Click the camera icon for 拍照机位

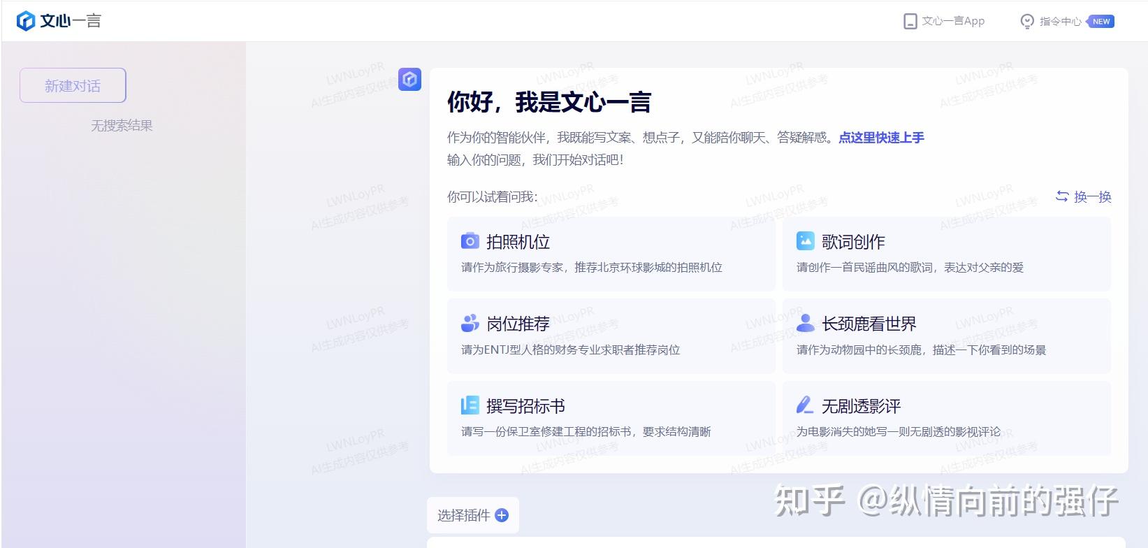pos(470,241)
